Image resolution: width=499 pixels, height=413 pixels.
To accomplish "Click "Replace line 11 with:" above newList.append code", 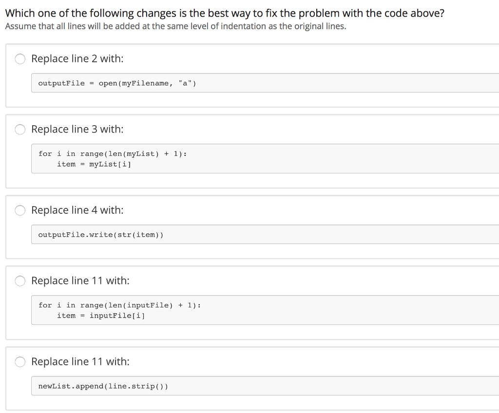I will pos(80,362).
